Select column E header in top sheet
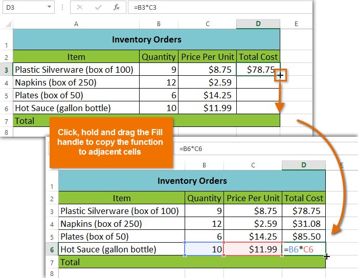The image size is (358, 278). 296,24
